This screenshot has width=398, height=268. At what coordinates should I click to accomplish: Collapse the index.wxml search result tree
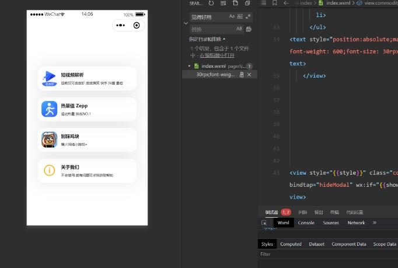click(189, 67)
